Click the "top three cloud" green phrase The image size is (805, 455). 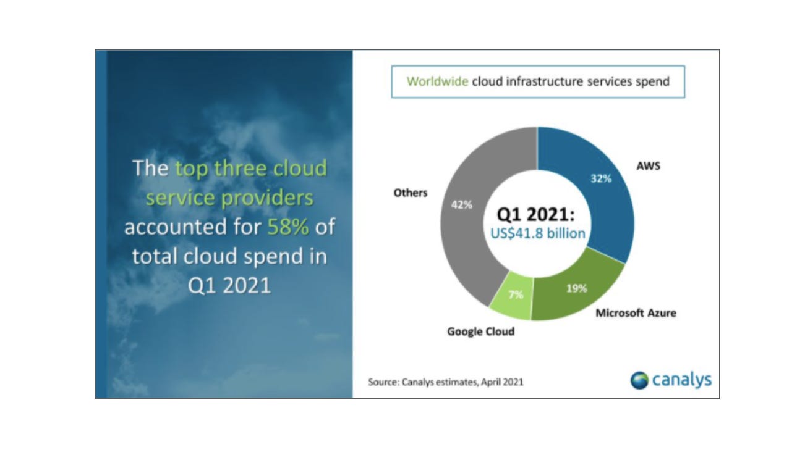(x=250, y=168)
